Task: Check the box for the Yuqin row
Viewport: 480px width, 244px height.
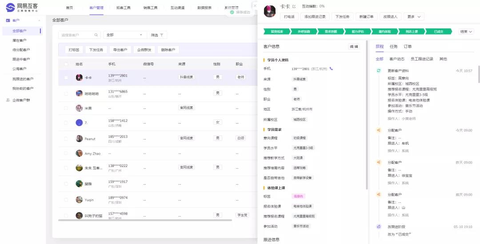Action: point(66,200)
